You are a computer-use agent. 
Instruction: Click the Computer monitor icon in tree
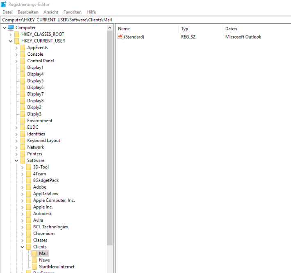click(11, 27)
